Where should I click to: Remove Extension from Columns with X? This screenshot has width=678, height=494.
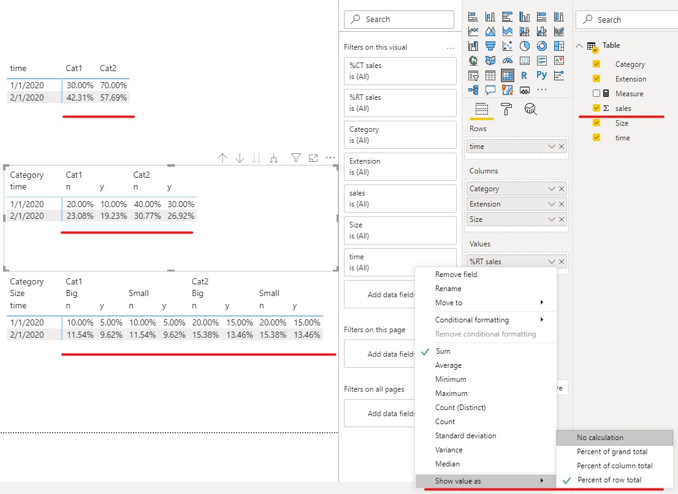[x=562, y=204]
